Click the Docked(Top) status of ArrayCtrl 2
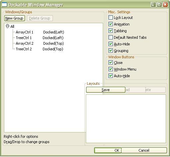The image size is (170, 157). pos(54,43)
